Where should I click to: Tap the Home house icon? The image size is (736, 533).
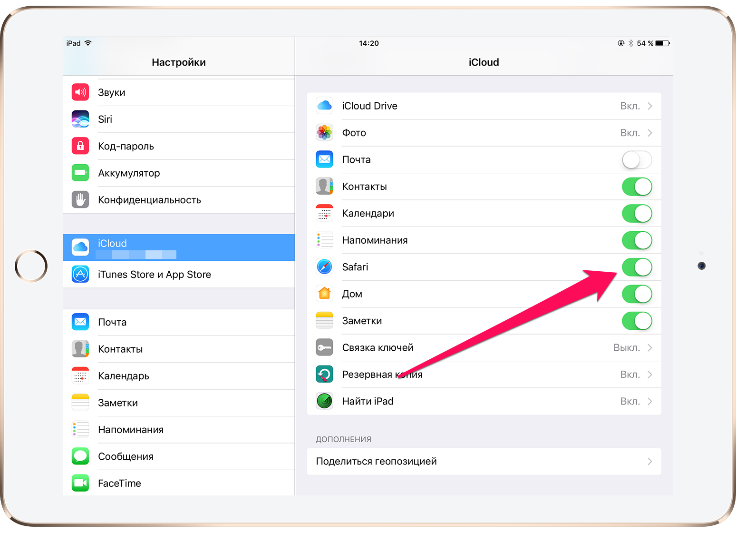325,294
